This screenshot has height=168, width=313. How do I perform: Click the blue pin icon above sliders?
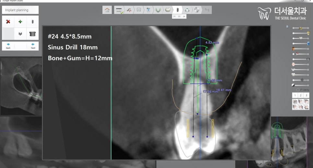point(287,27)
